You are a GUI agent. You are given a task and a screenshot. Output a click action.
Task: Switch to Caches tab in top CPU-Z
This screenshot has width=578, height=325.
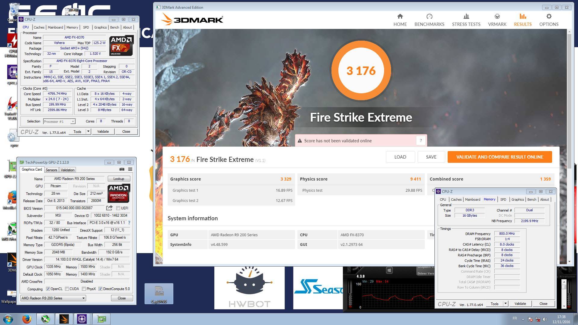[39, 27]
